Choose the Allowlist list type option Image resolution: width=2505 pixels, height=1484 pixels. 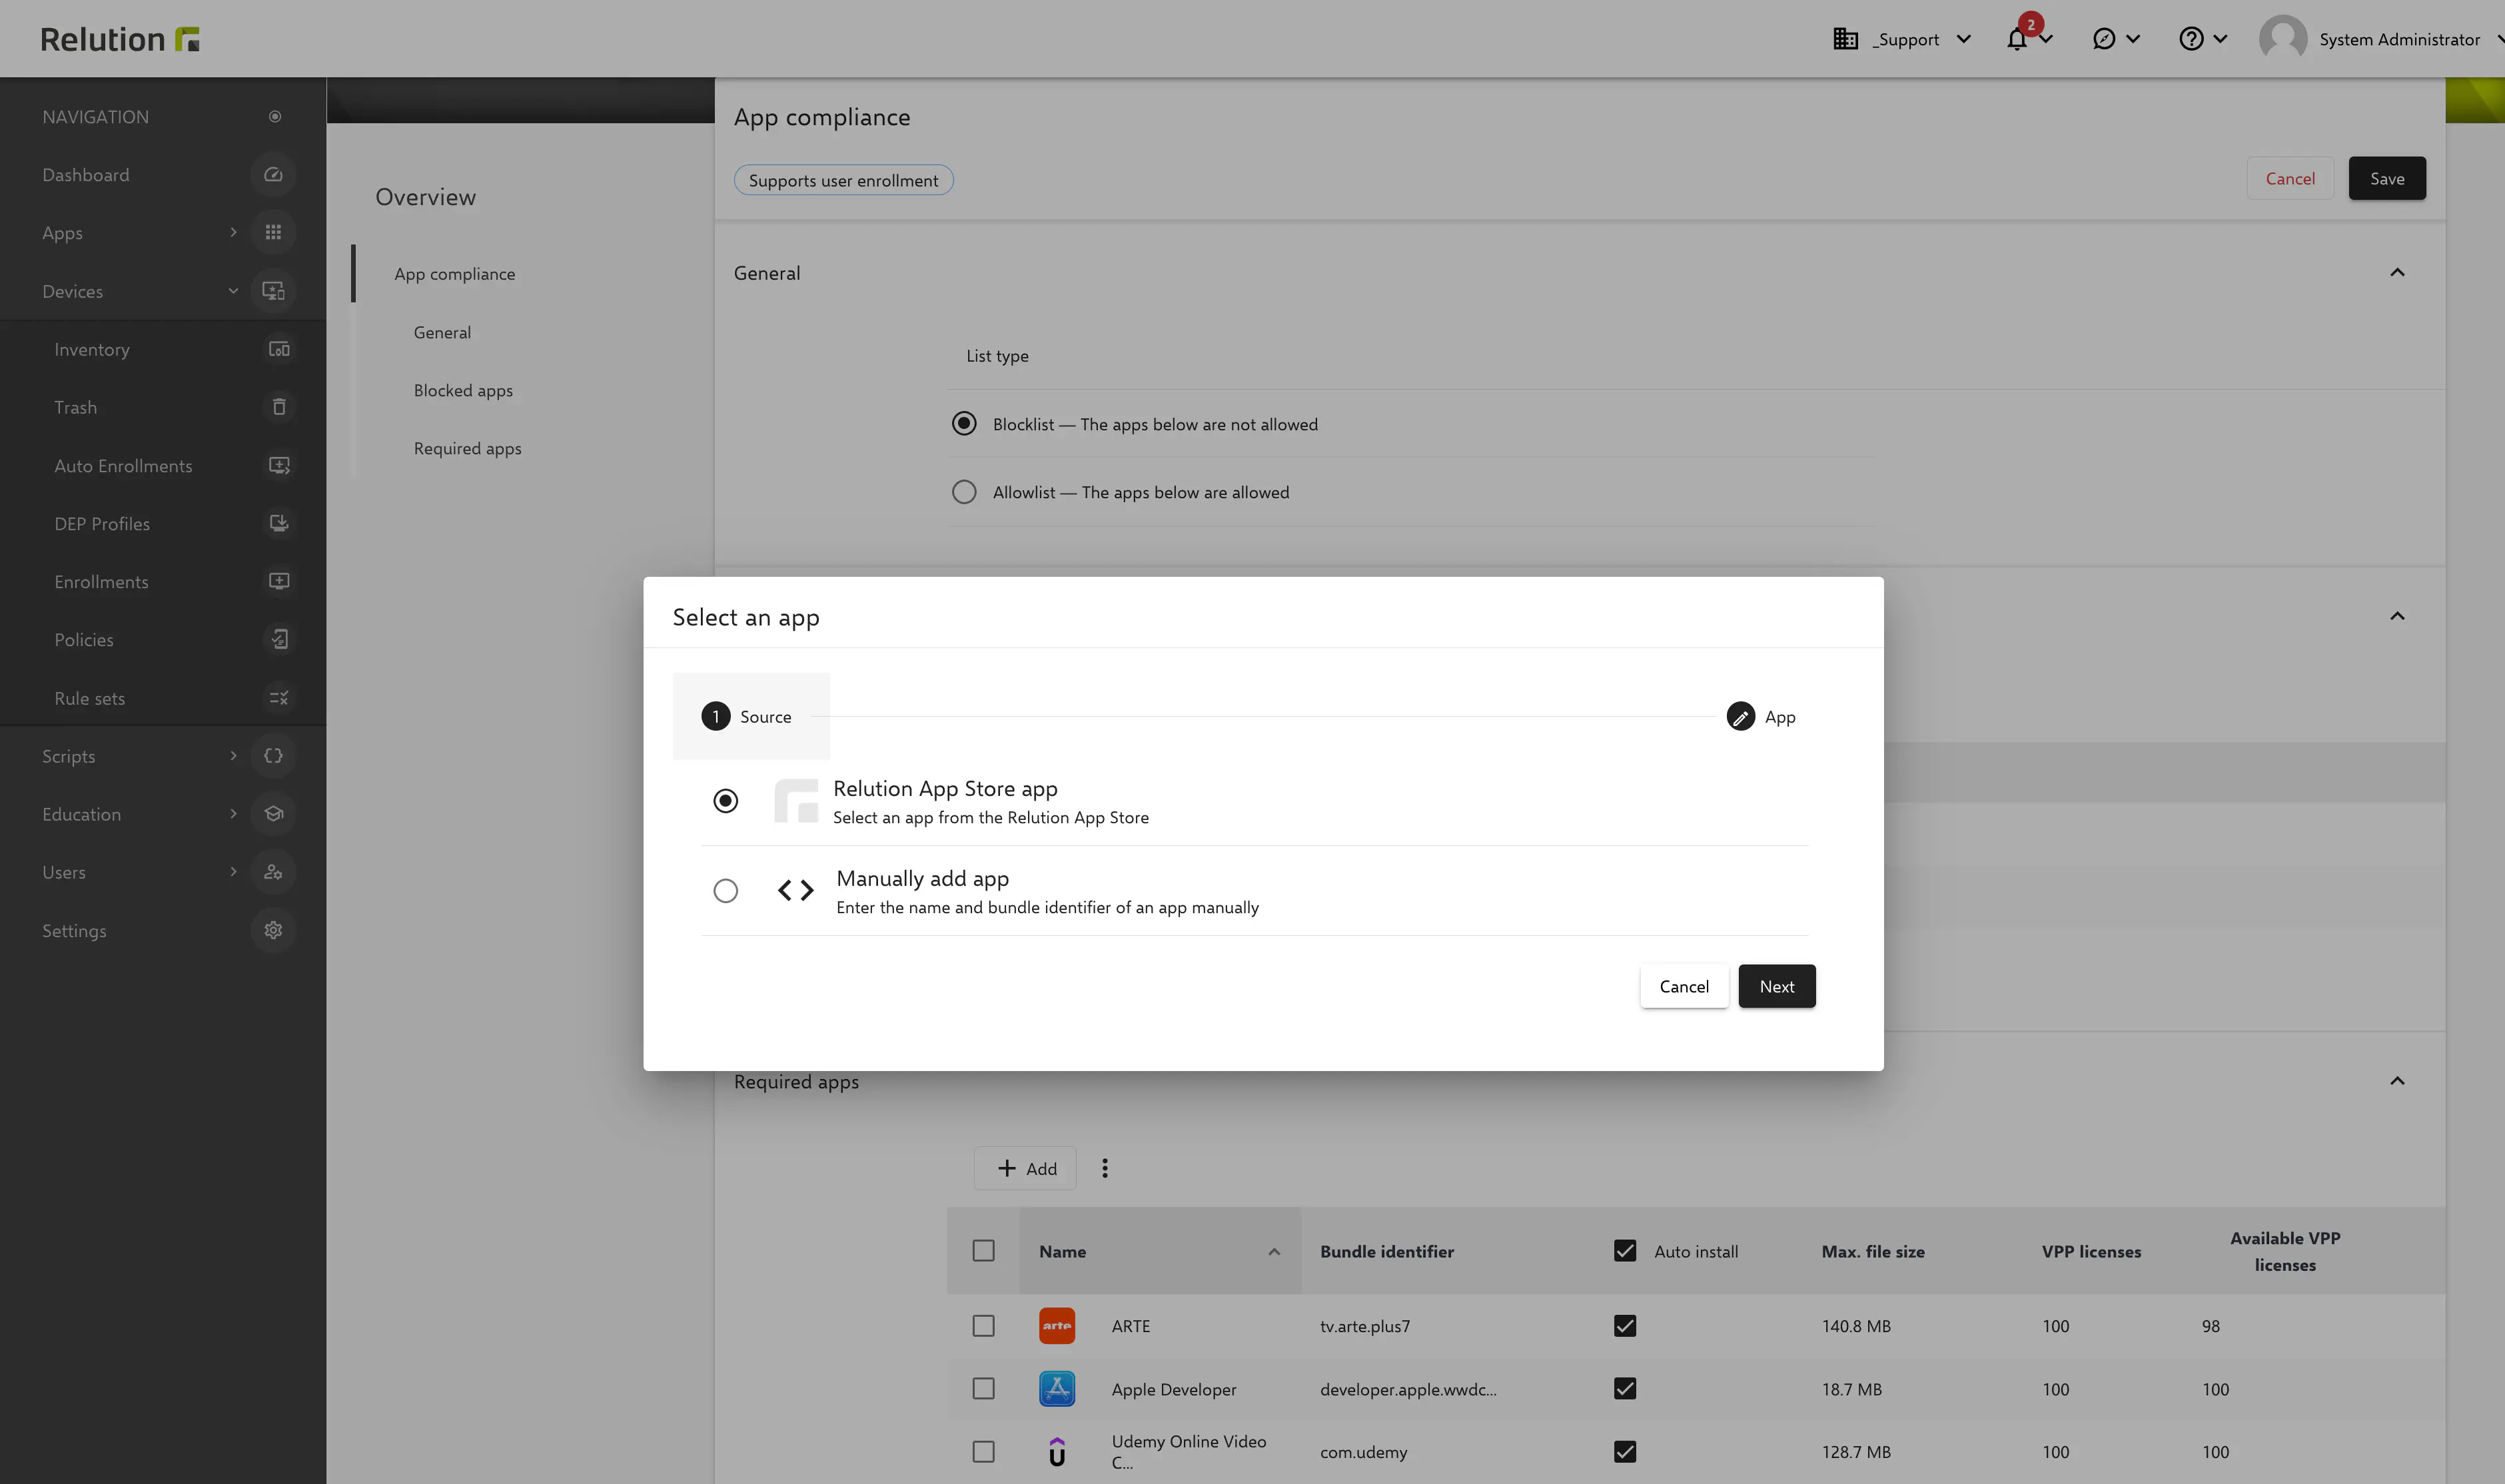pyautogui.click(x=963, y=491)
